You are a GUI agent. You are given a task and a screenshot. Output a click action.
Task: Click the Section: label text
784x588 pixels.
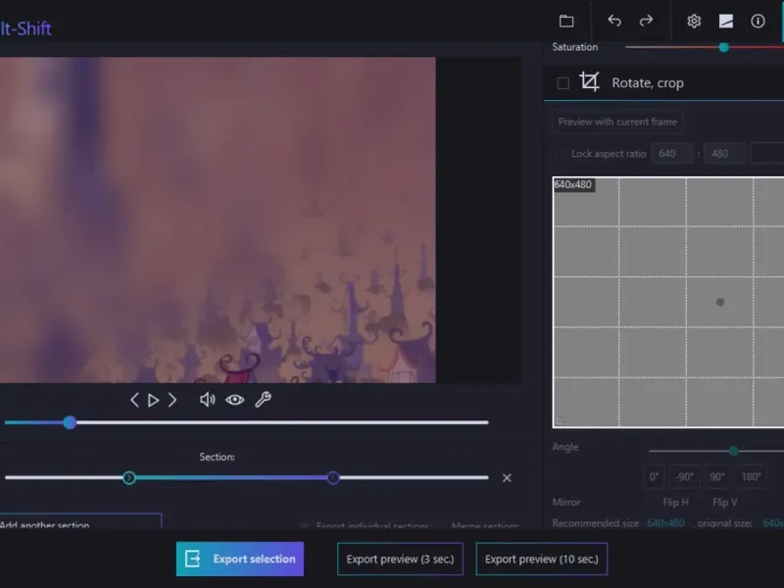[217, 457]
